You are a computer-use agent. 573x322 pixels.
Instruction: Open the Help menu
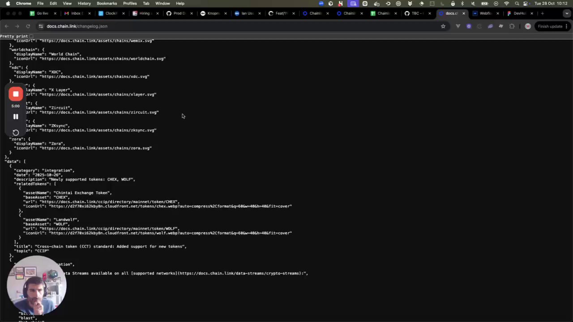pyautogui.click(x=180, y=3)
